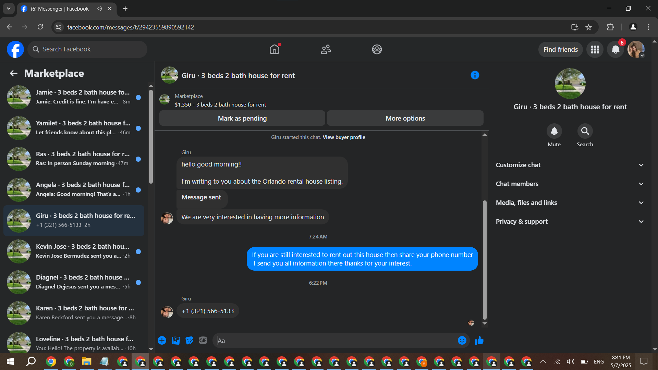Viewport: 658px width, 370px height.
Task: Click the Facebook Home icon
Action: tap(274, 49)
